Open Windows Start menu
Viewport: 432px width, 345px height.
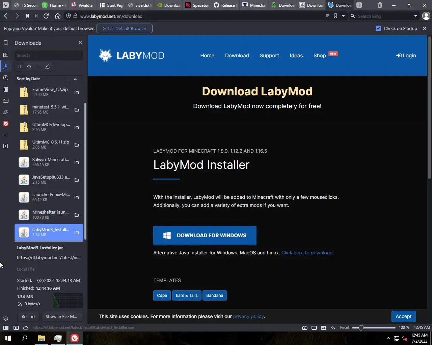[8, 338]
